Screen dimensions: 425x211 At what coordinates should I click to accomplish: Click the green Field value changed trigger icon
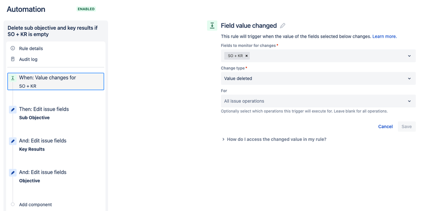(x=212, y=26)
